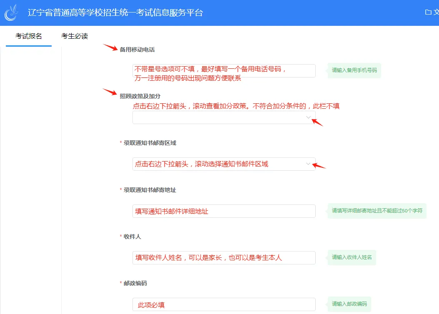Focus the 收件人 name input field
Image resolution: width=439 pixels, height=314 pixels.
pyautogui.click(x=224, y=258)
